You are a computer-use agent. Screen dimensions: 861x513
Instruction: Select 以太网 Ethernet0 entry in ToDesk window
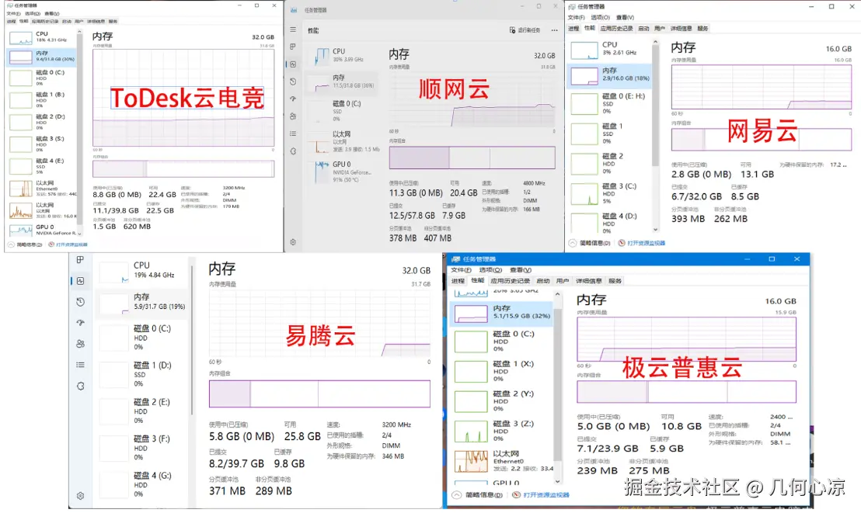[42, 188]
